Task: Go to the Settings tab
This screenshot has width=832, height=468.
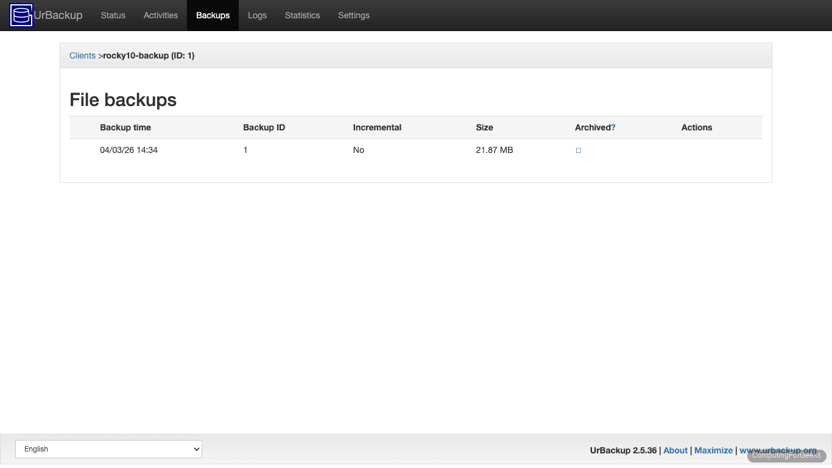Action: (x=354, y=15)
